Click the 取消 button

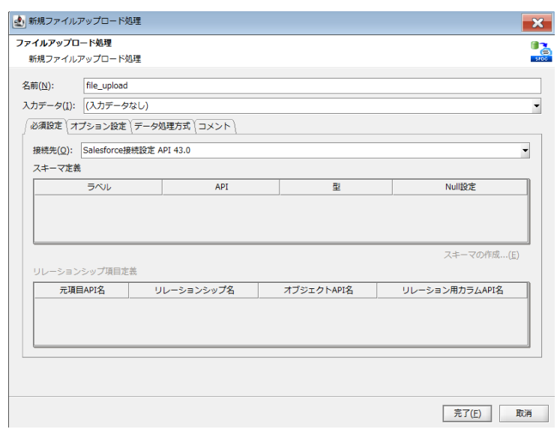(523, 413)
